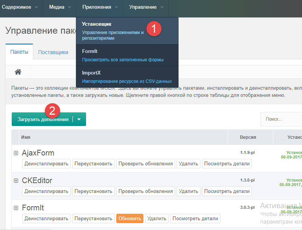Click Удалить for CKEditor
Image resolution: width=302 pixels, height=230 pixels.
point(188,191)
